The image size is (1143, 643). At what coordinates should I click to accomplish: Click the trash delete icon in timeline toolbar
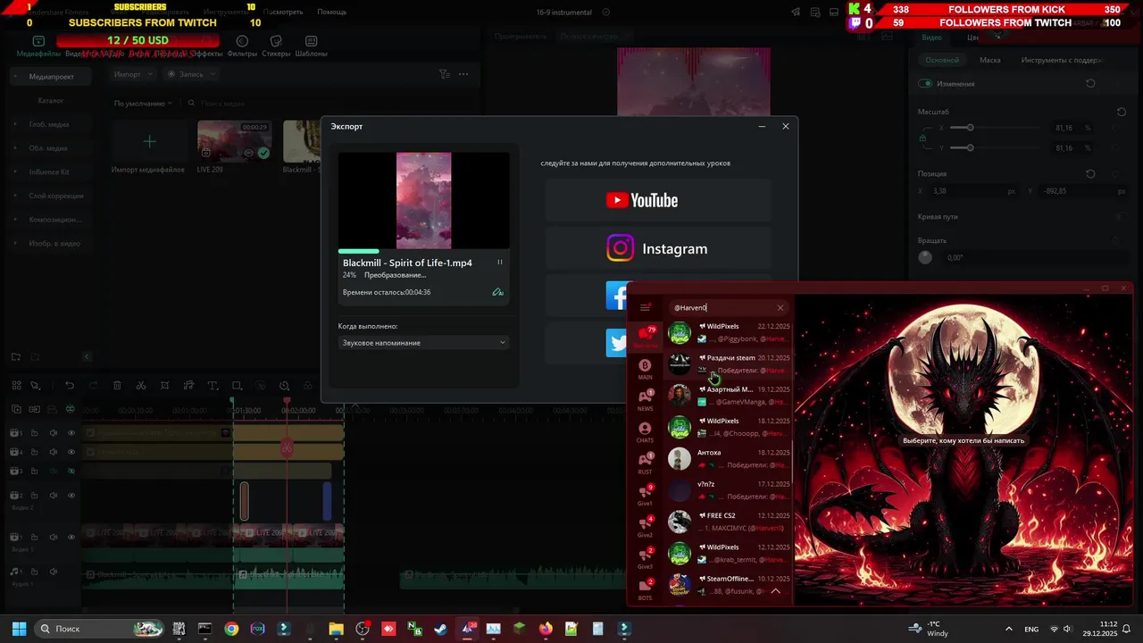point(117,385)
